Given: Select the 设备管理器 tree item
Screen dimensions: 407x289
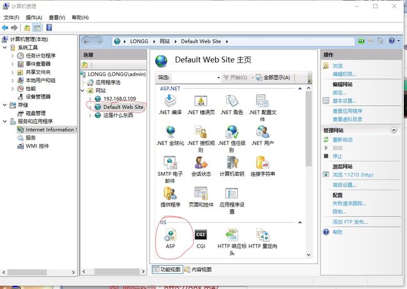Looking at the screenshot, I should (x=38, y=97).
